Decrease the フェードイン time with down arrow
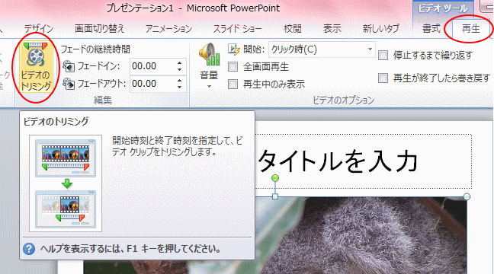494x274 pixels. pyautogui.click(x=180, y=69)
